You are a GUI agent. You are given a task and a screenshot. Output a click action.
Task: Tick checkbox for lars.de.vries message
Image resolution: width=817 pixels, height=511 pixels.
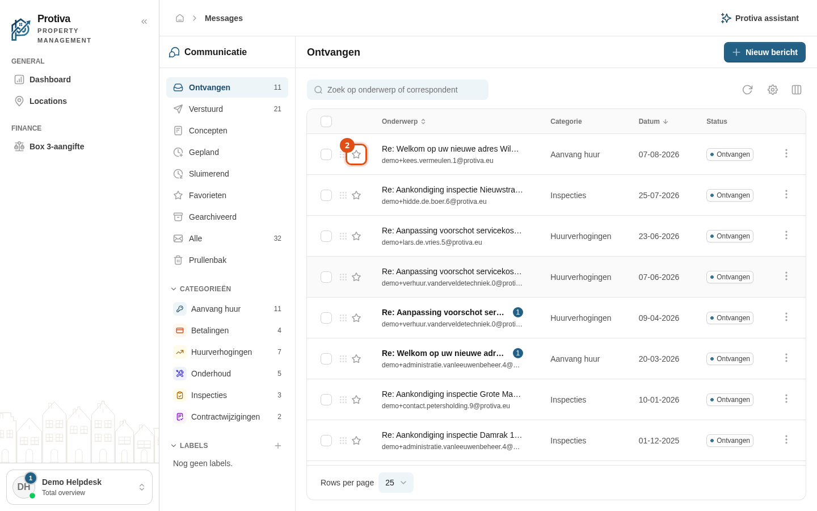(326, 236)
